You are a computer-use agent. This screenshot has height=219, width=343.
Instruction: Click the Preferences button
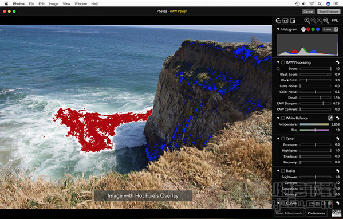(316, 213)
